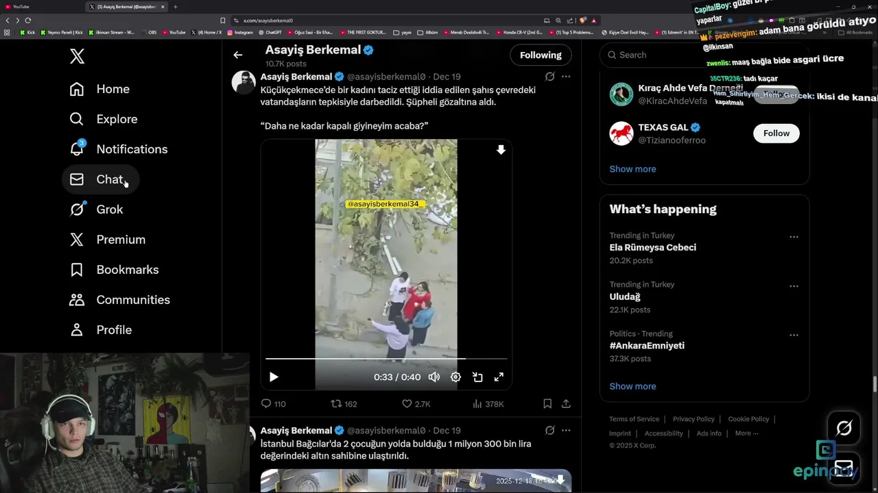Open Ads info footer link
Image resolution: width=878 pixels, height=493 pixels.
pos(709,433)
